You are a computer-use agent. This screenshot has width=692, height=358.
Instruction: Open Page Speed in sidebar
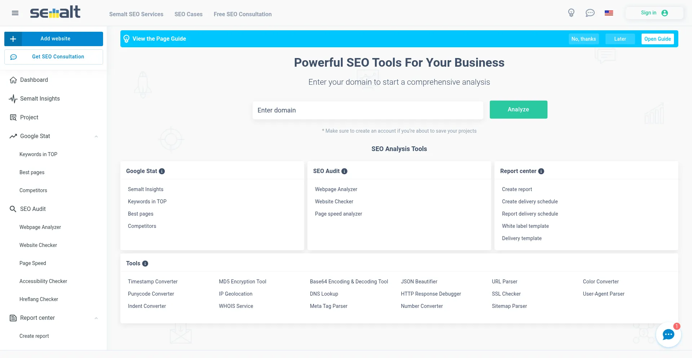33,263
